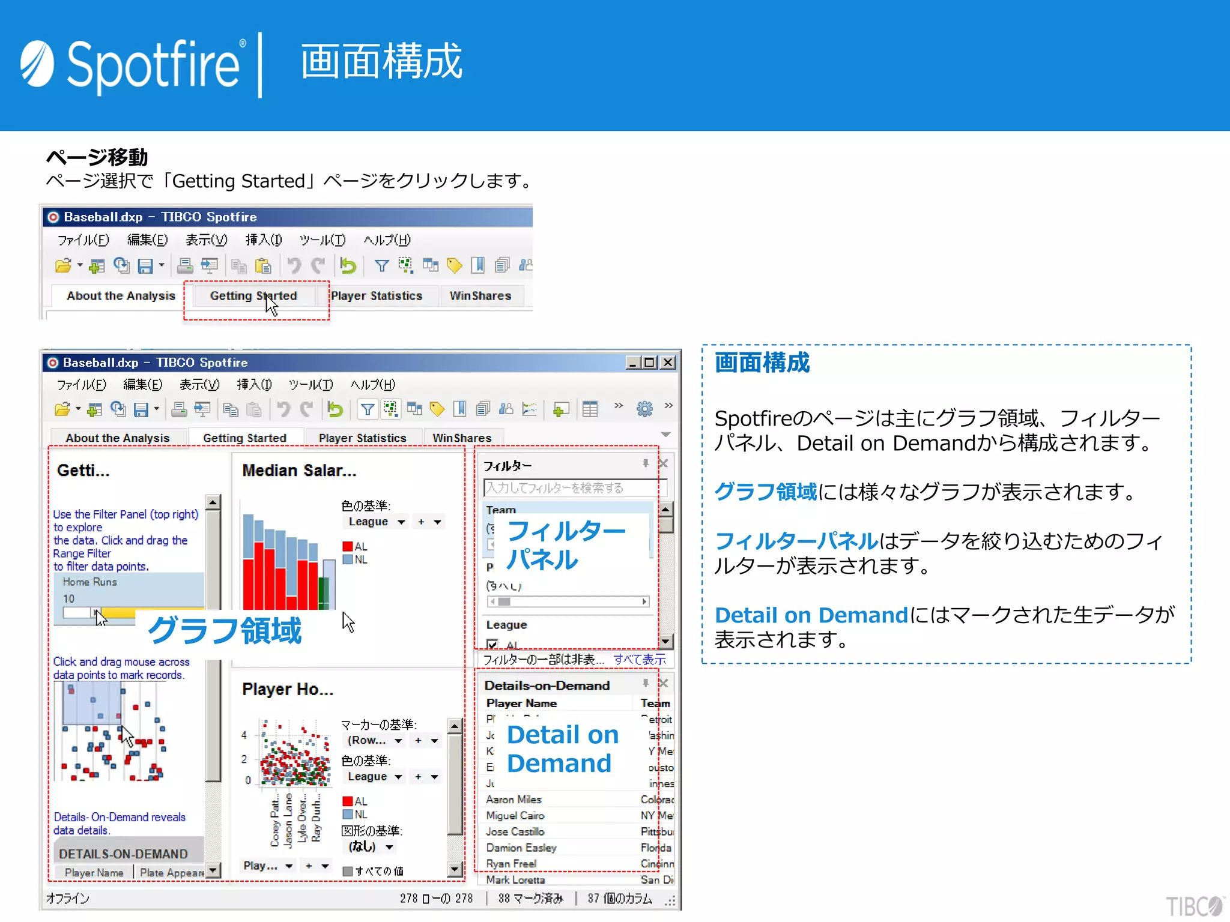Click the Home Runs range slider handle
1230x922 pixels.
click(95, 613)
